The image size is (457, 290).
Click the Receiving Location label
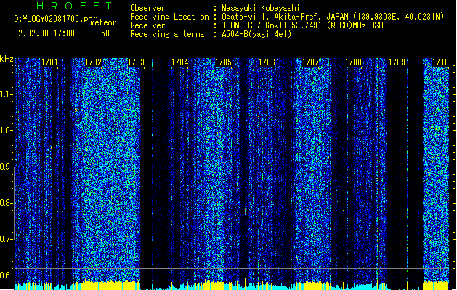pyautogui.click(x=169, y=17)
